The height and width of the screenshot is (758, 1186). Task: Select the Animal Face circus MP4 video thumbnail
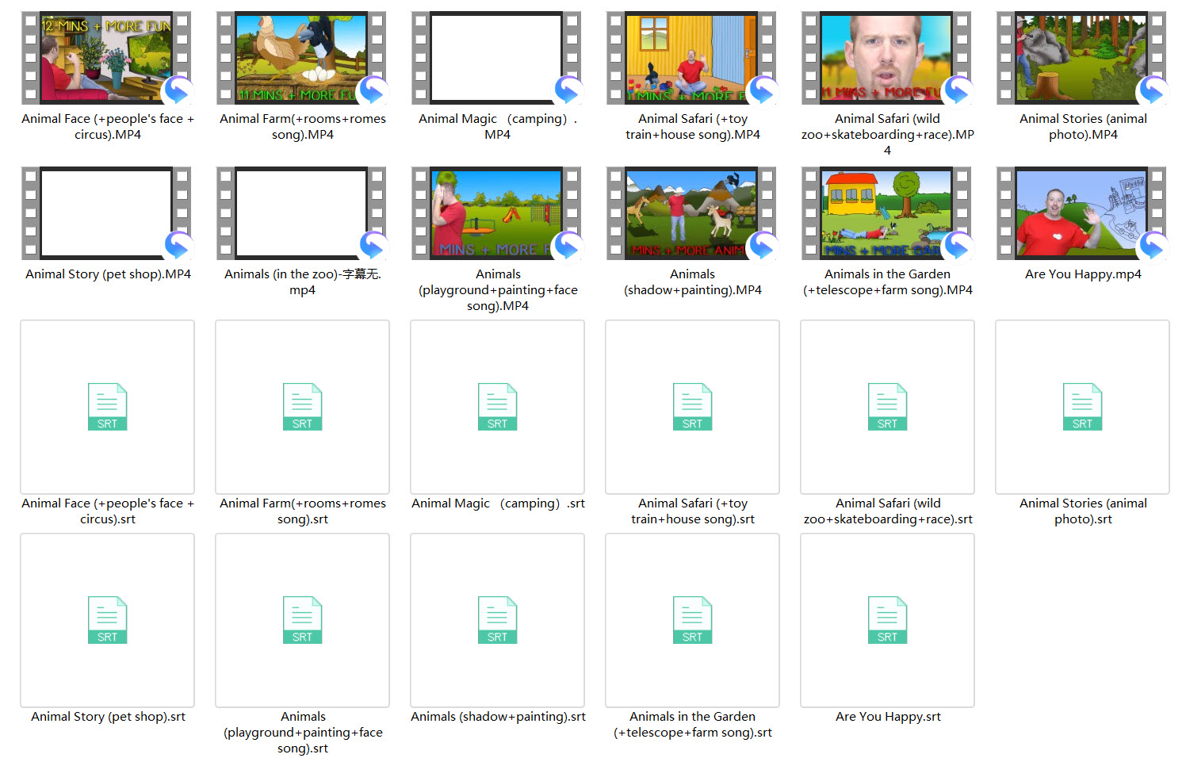coord(107,57)
